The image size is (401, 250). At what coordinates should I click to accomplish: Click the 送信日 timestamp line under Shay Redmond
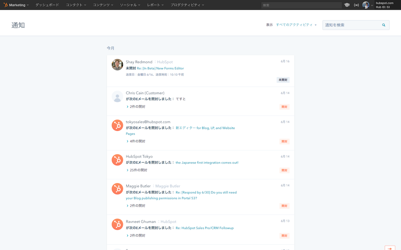tap(155, 75)
